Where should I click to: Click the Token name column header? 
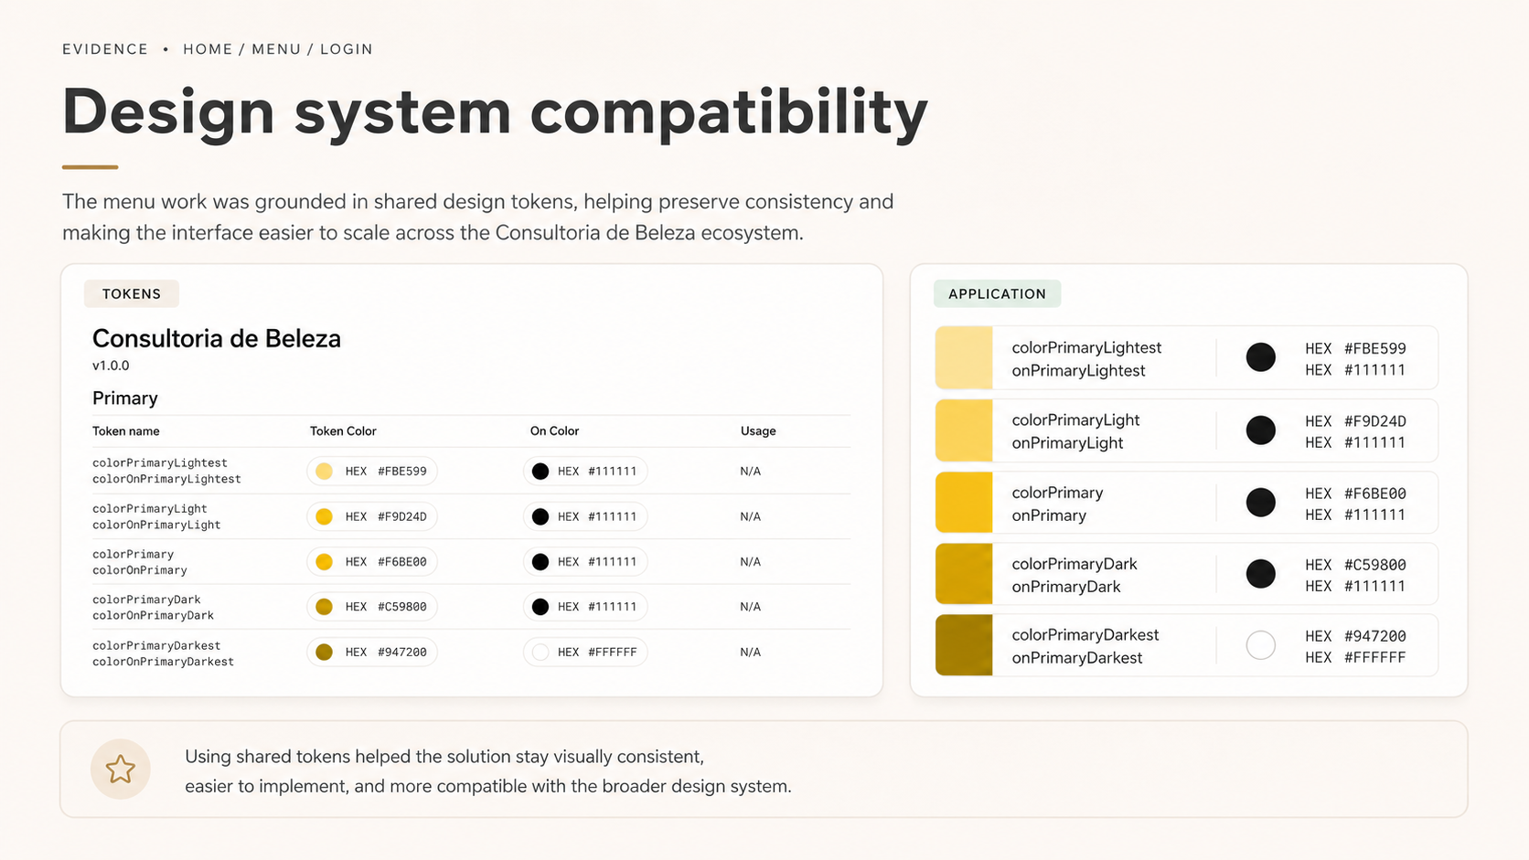point(126,431)
